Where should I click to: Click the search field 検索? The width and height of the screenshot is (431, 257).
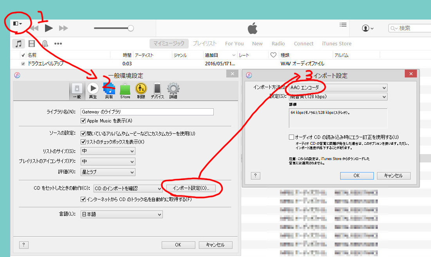pos(409,28)
